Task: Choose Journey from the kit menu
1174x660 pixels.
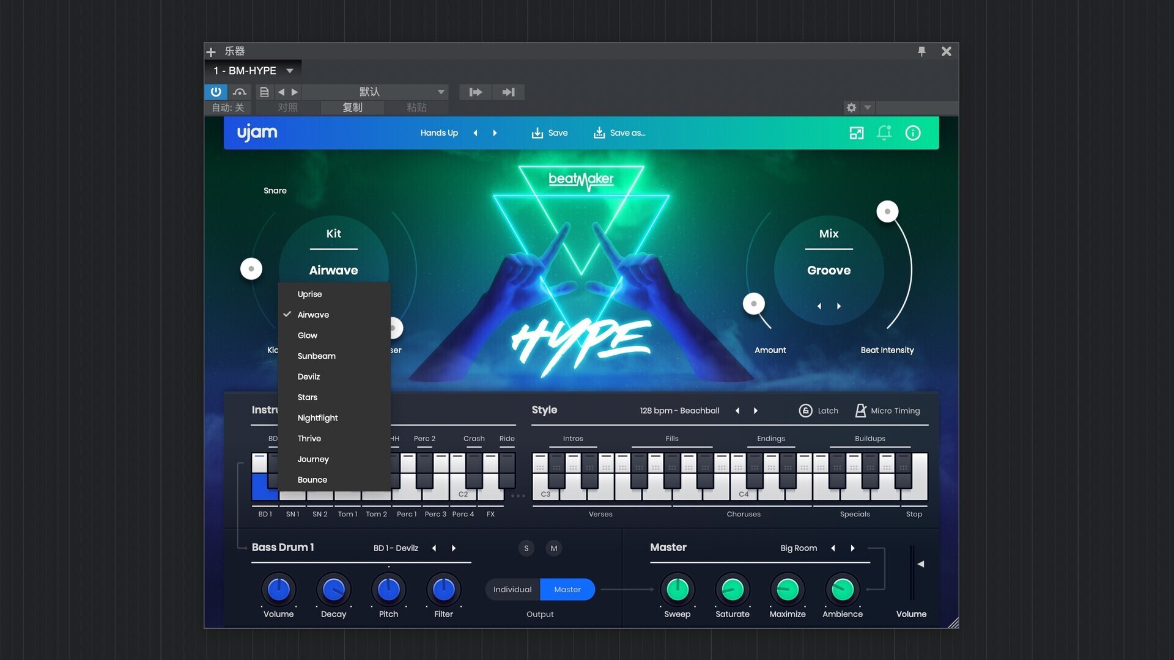Action: [x=334, y=460]
